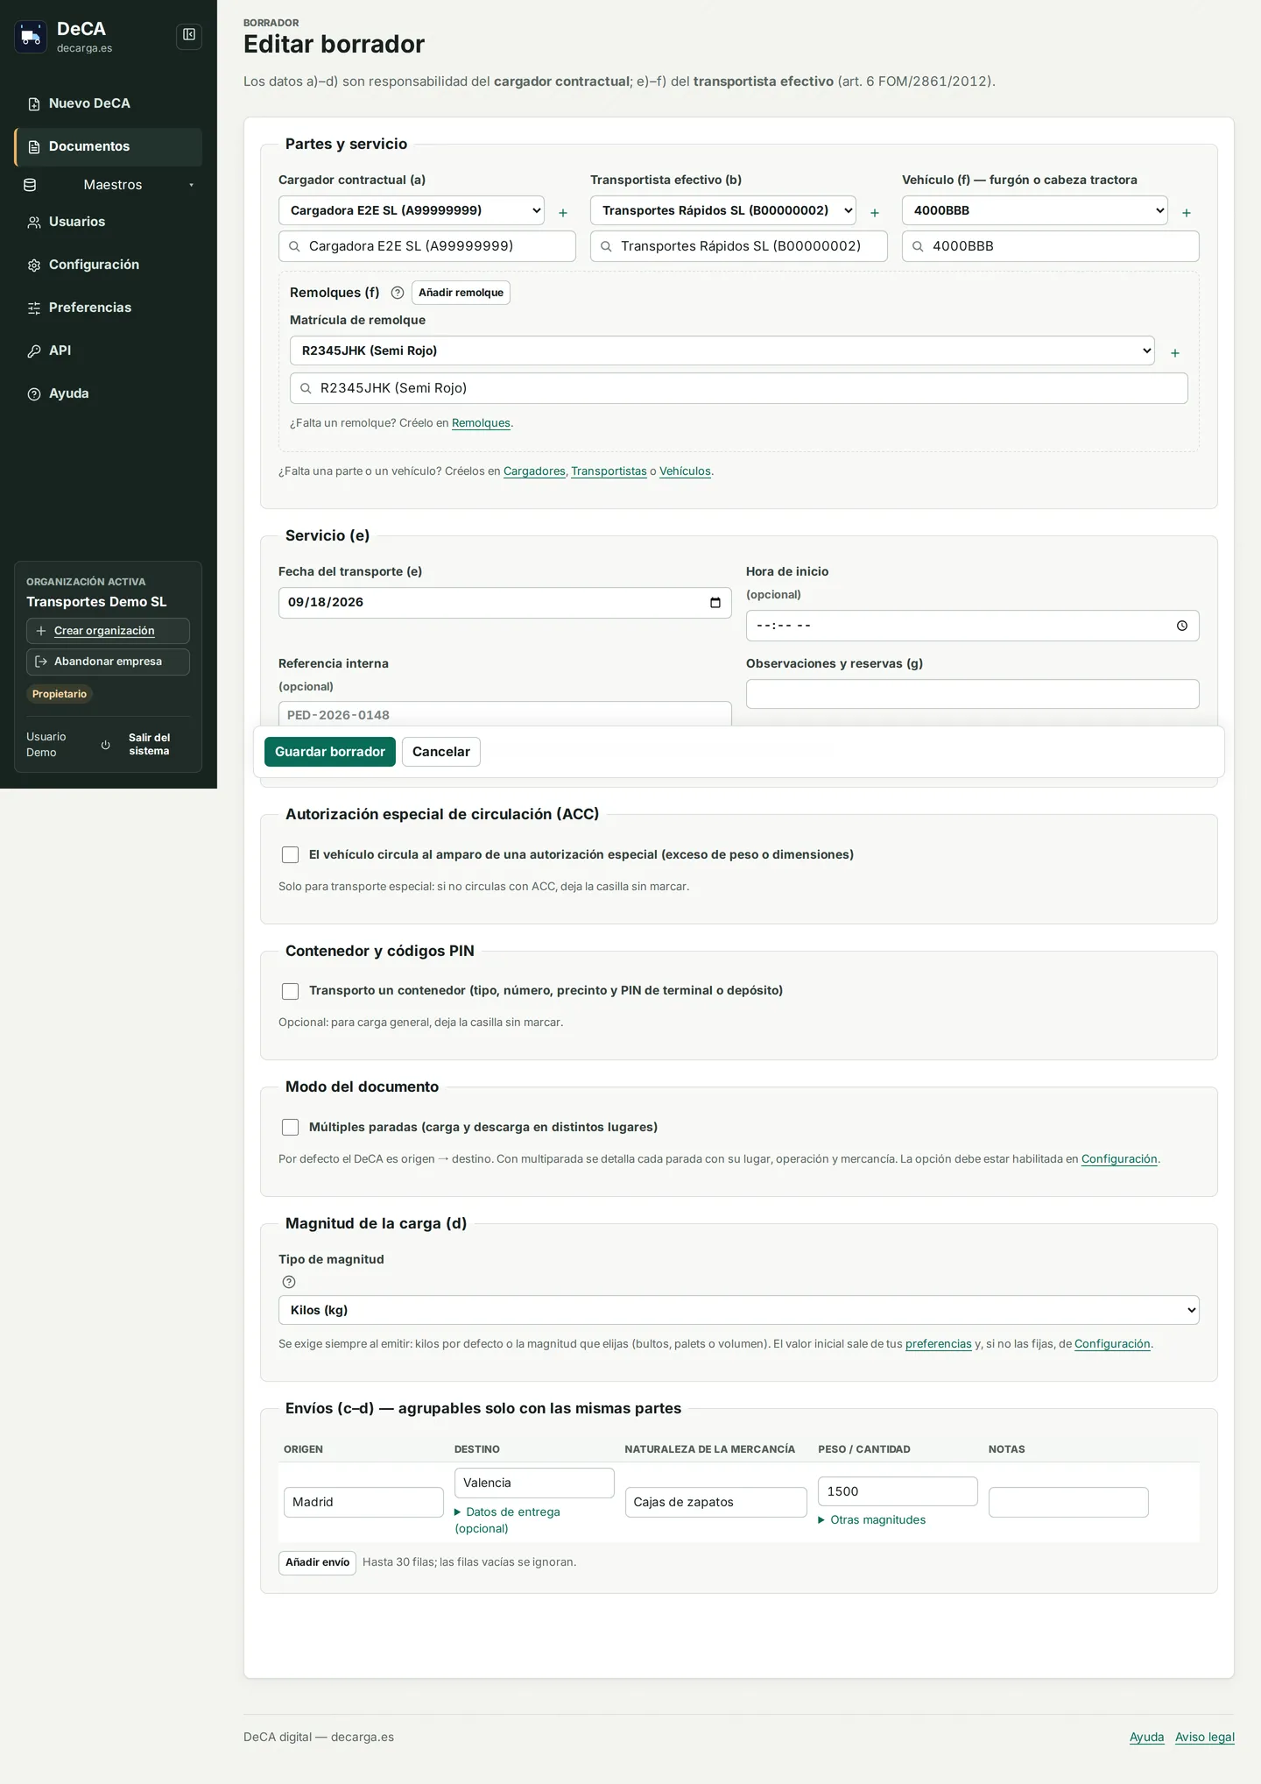1261x1784 pixels.
Task: Click Añadir remolque button
Action: (x=461, y=293)
